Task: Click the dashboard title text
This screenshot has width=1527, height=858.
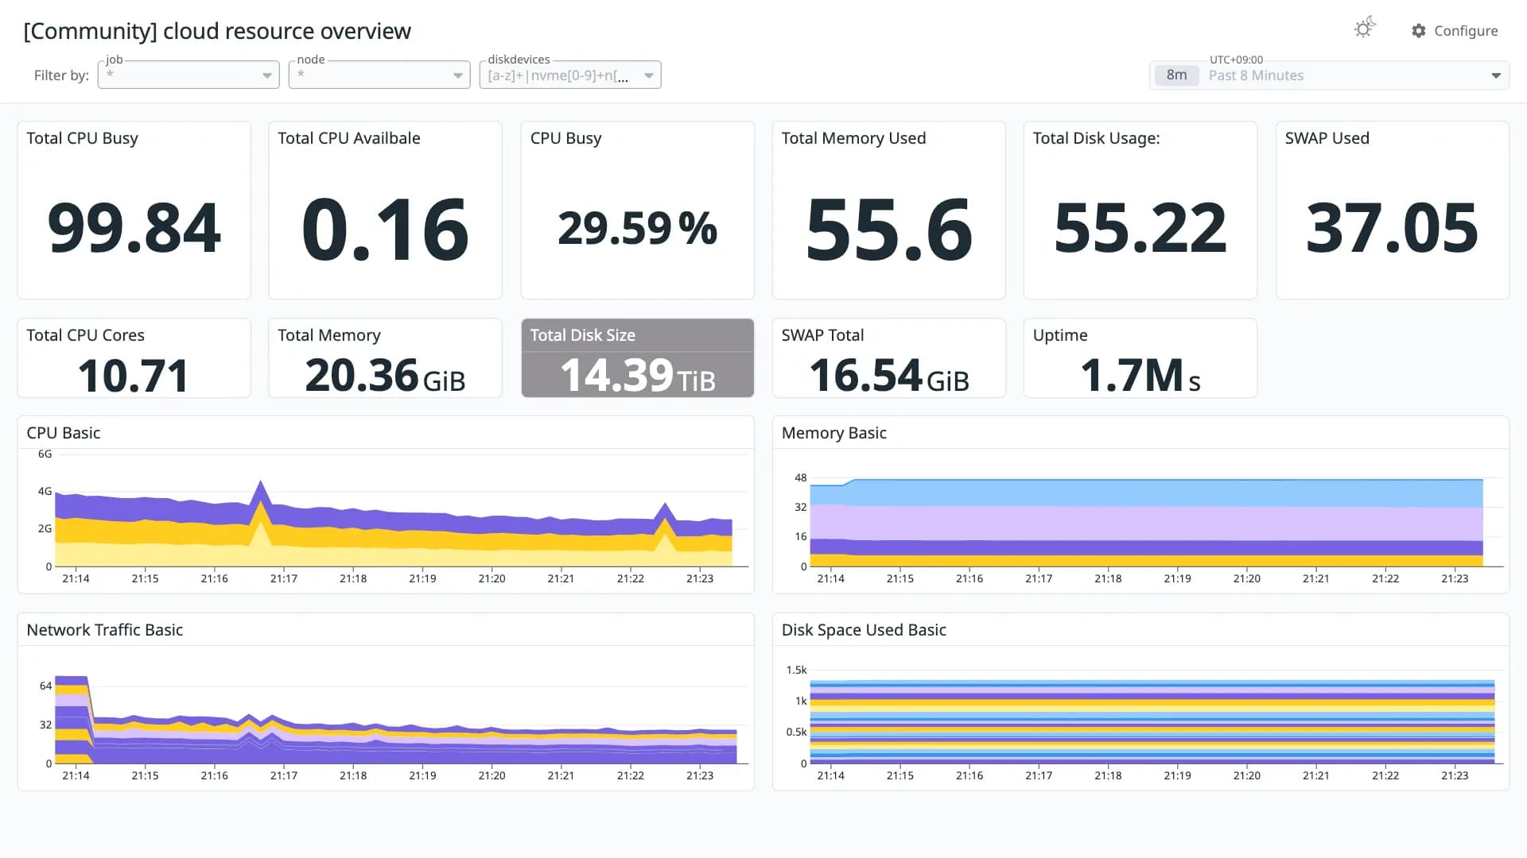Action: coord(217,31)
